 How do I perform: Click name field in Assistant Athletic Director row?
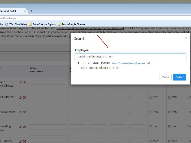pos(48,82)
